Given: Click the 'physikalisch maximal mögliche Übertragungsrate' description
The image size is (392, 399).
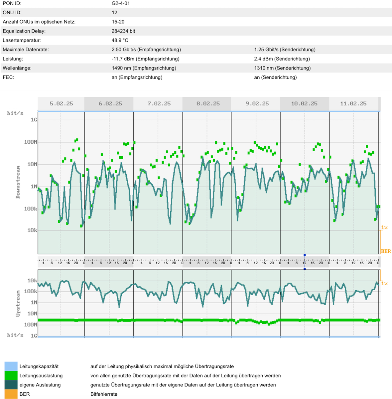Looking at the screenshot, I should [162, 366].
